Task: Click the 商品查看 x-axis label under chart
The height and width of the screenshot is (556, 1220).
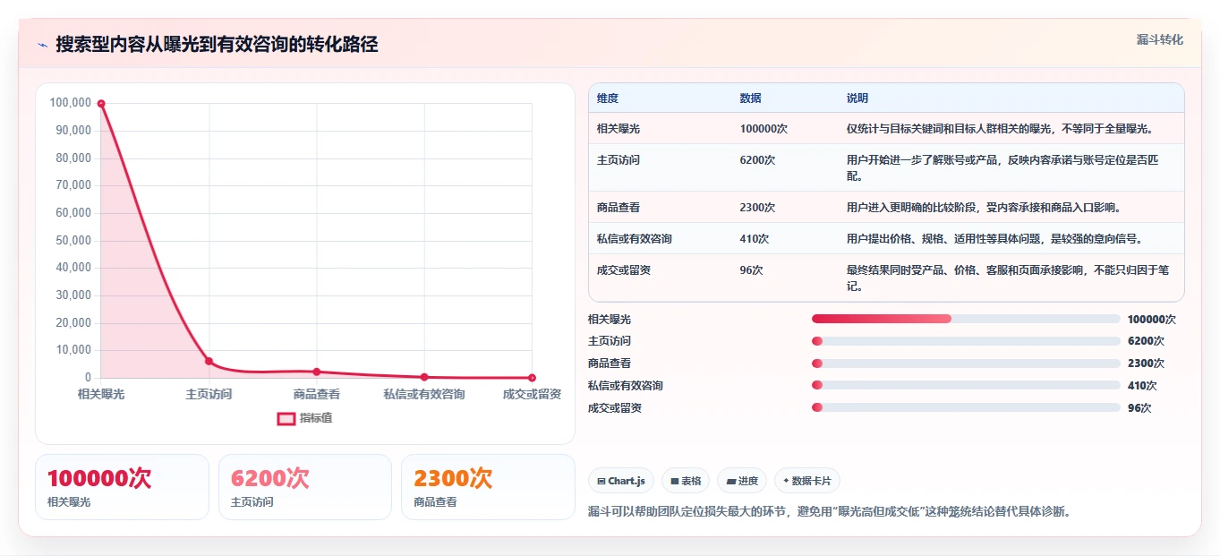Action: tap(317, 394)
